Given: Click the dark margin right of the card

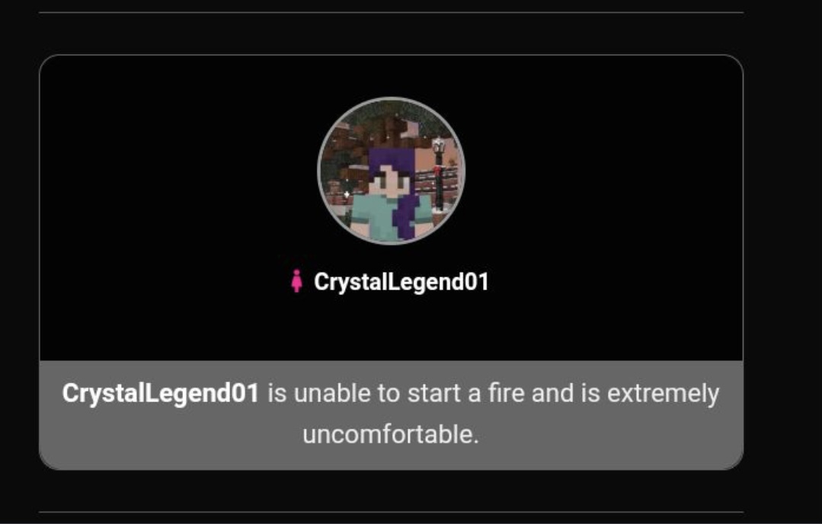Looking at the screenshot, I should pos(782,262).
